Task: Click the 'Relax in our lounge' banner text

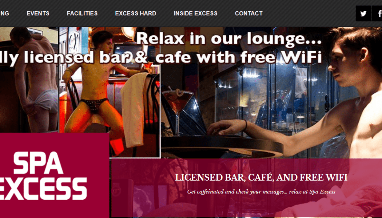Action: click(229, 39)
